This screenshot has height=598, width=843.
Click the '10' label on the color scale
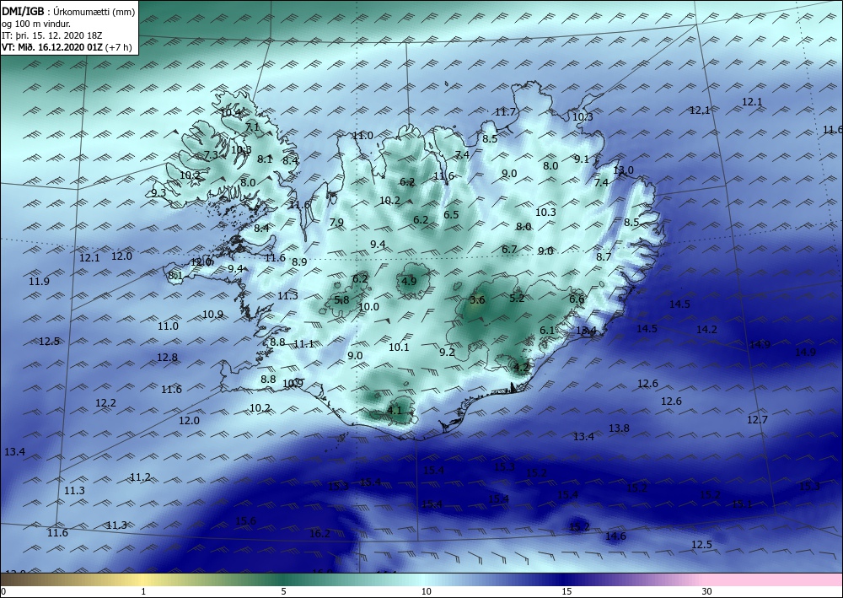427,591
